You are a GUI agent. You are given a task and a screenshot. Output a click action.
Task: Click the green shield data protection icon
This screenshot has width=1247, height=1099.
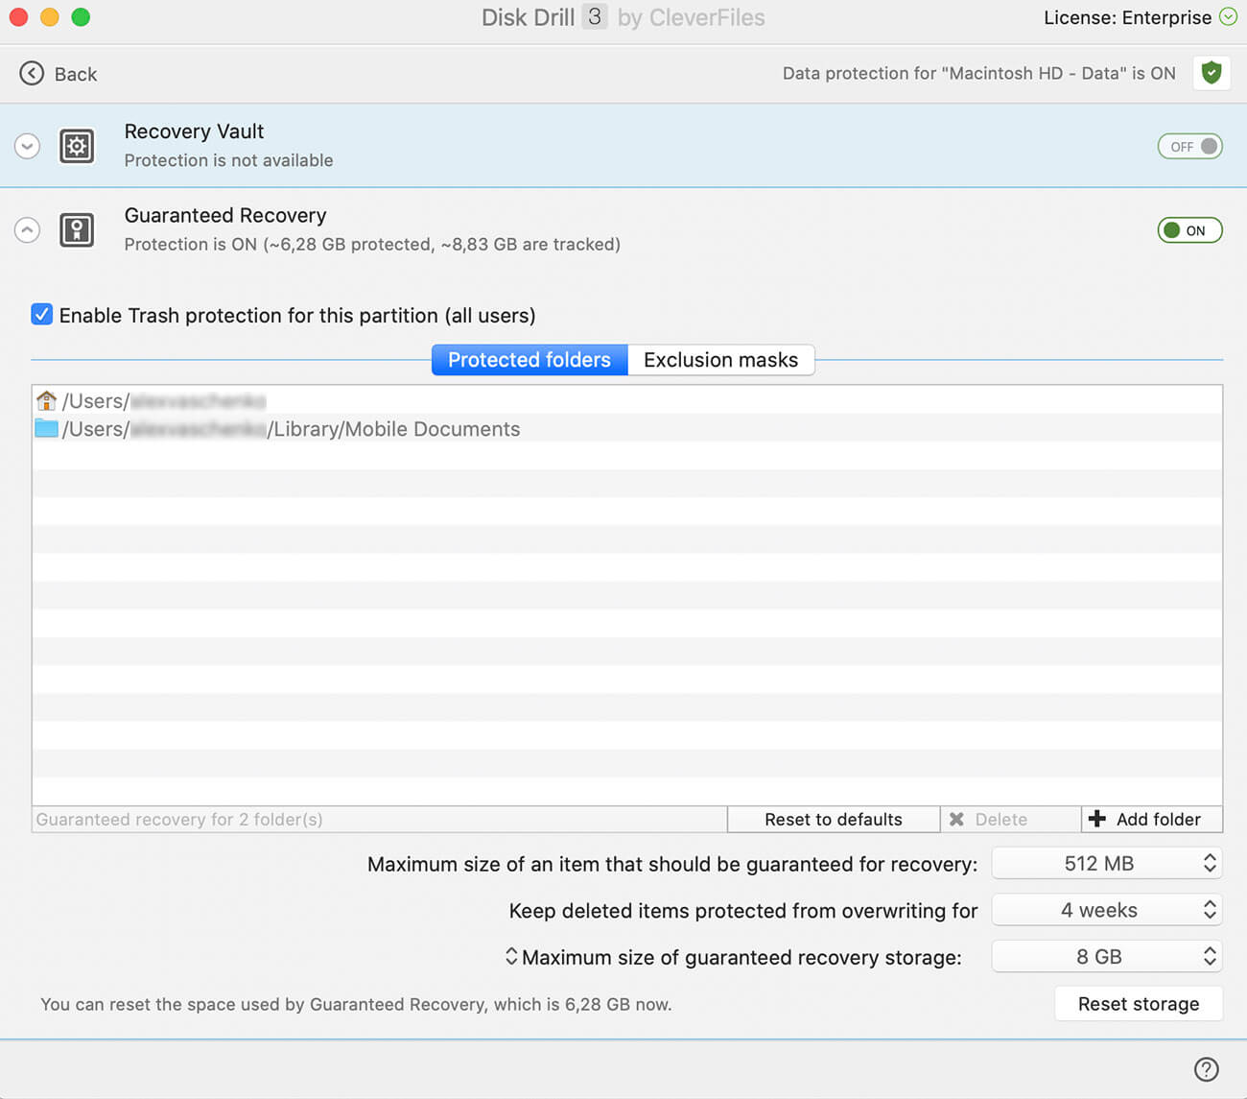point(1212,73)
